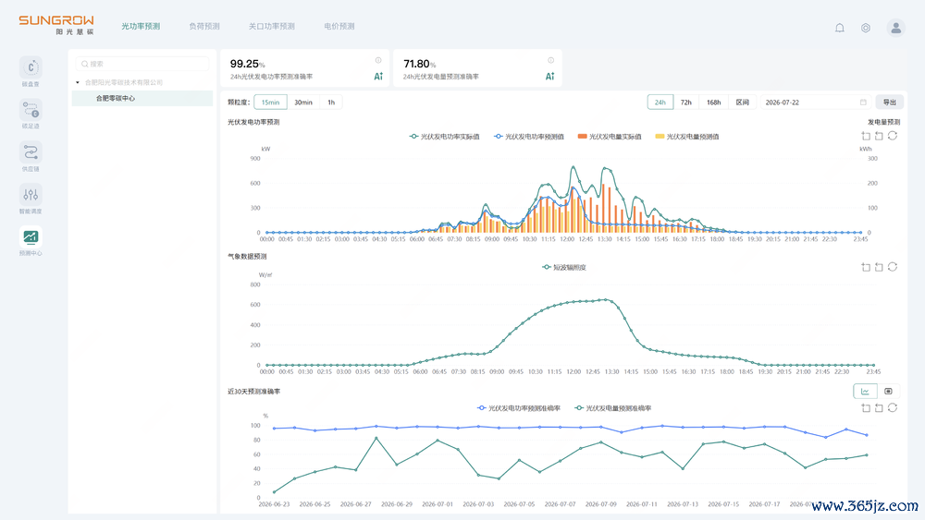
Task: Open the notifications bell icon
Action: tap(840, 28)
